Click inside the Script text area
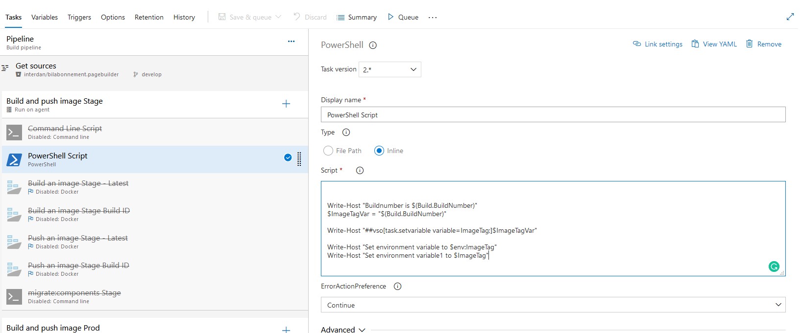This screenshot has width=802, height=333. (x=553, y=229)
